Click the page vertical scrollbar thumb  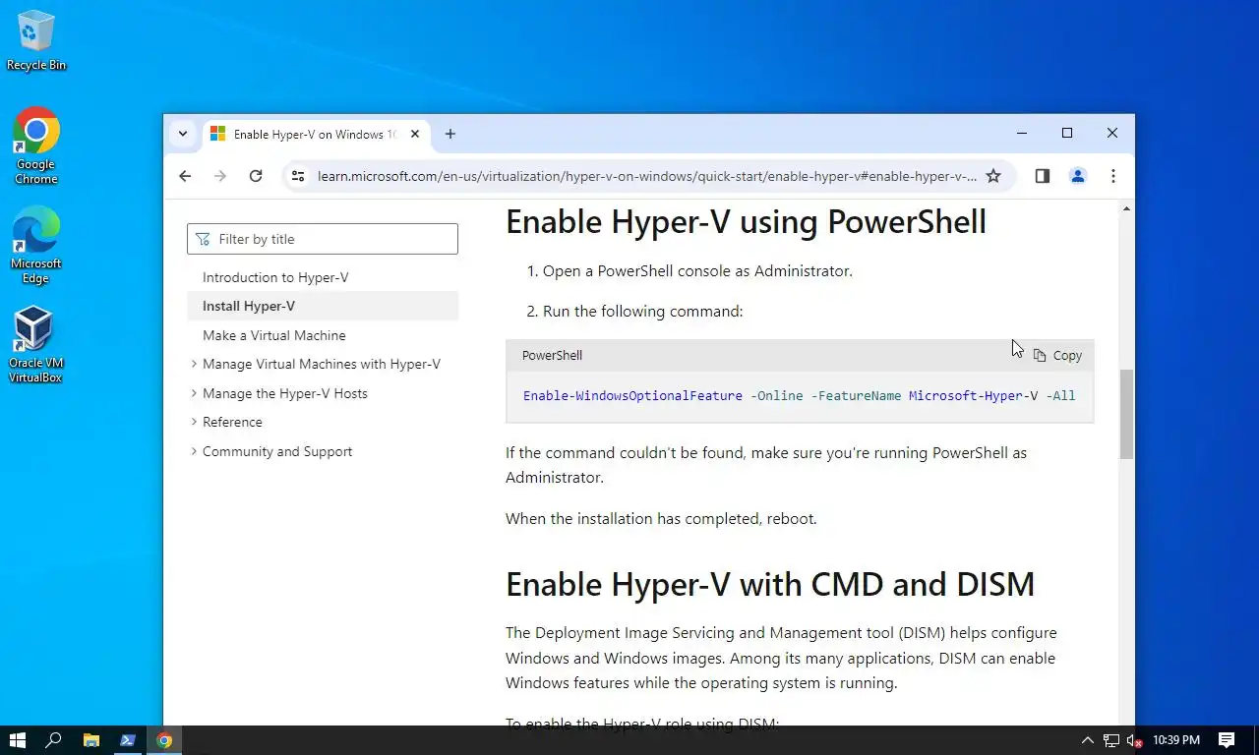coord(1126,414)
